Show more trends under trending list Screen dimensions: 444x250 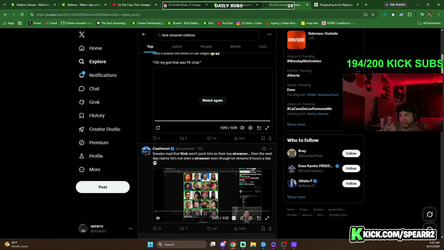[296, 125]
